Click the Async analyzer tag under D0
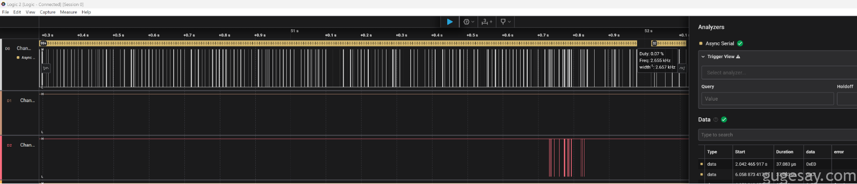857x184 pixels. click(x=26, y=58)
